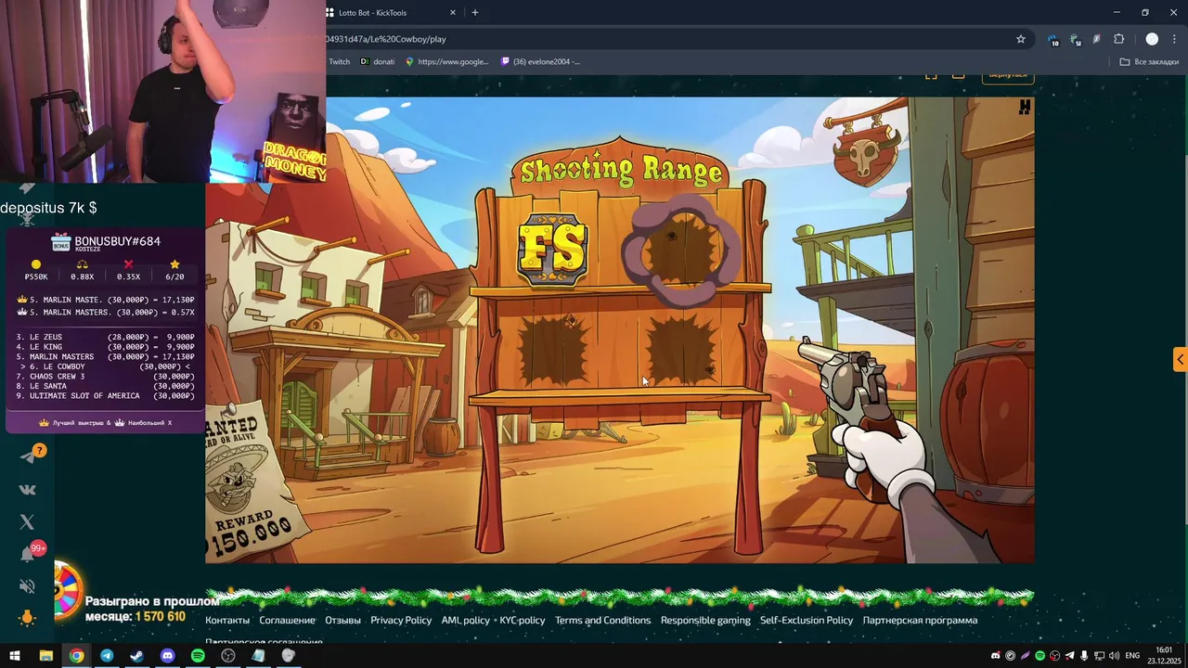Switch to the Lotto Bot - KickTools tab
The image size is (1188, 668).
pos(385,13)
